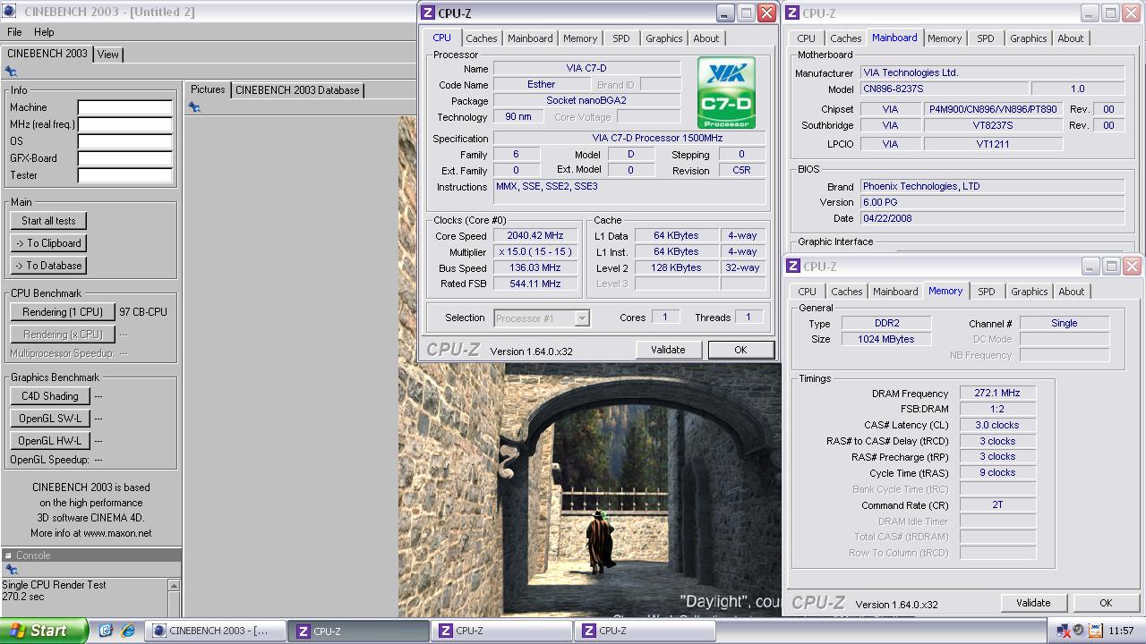The image size is (1146, 644).
Task: Click the Machine input field
Action: (124, 107)
